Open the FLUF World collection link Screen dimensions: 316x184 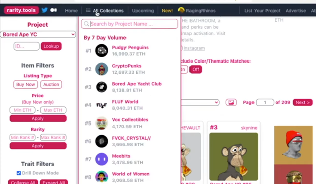pos(125,102)
